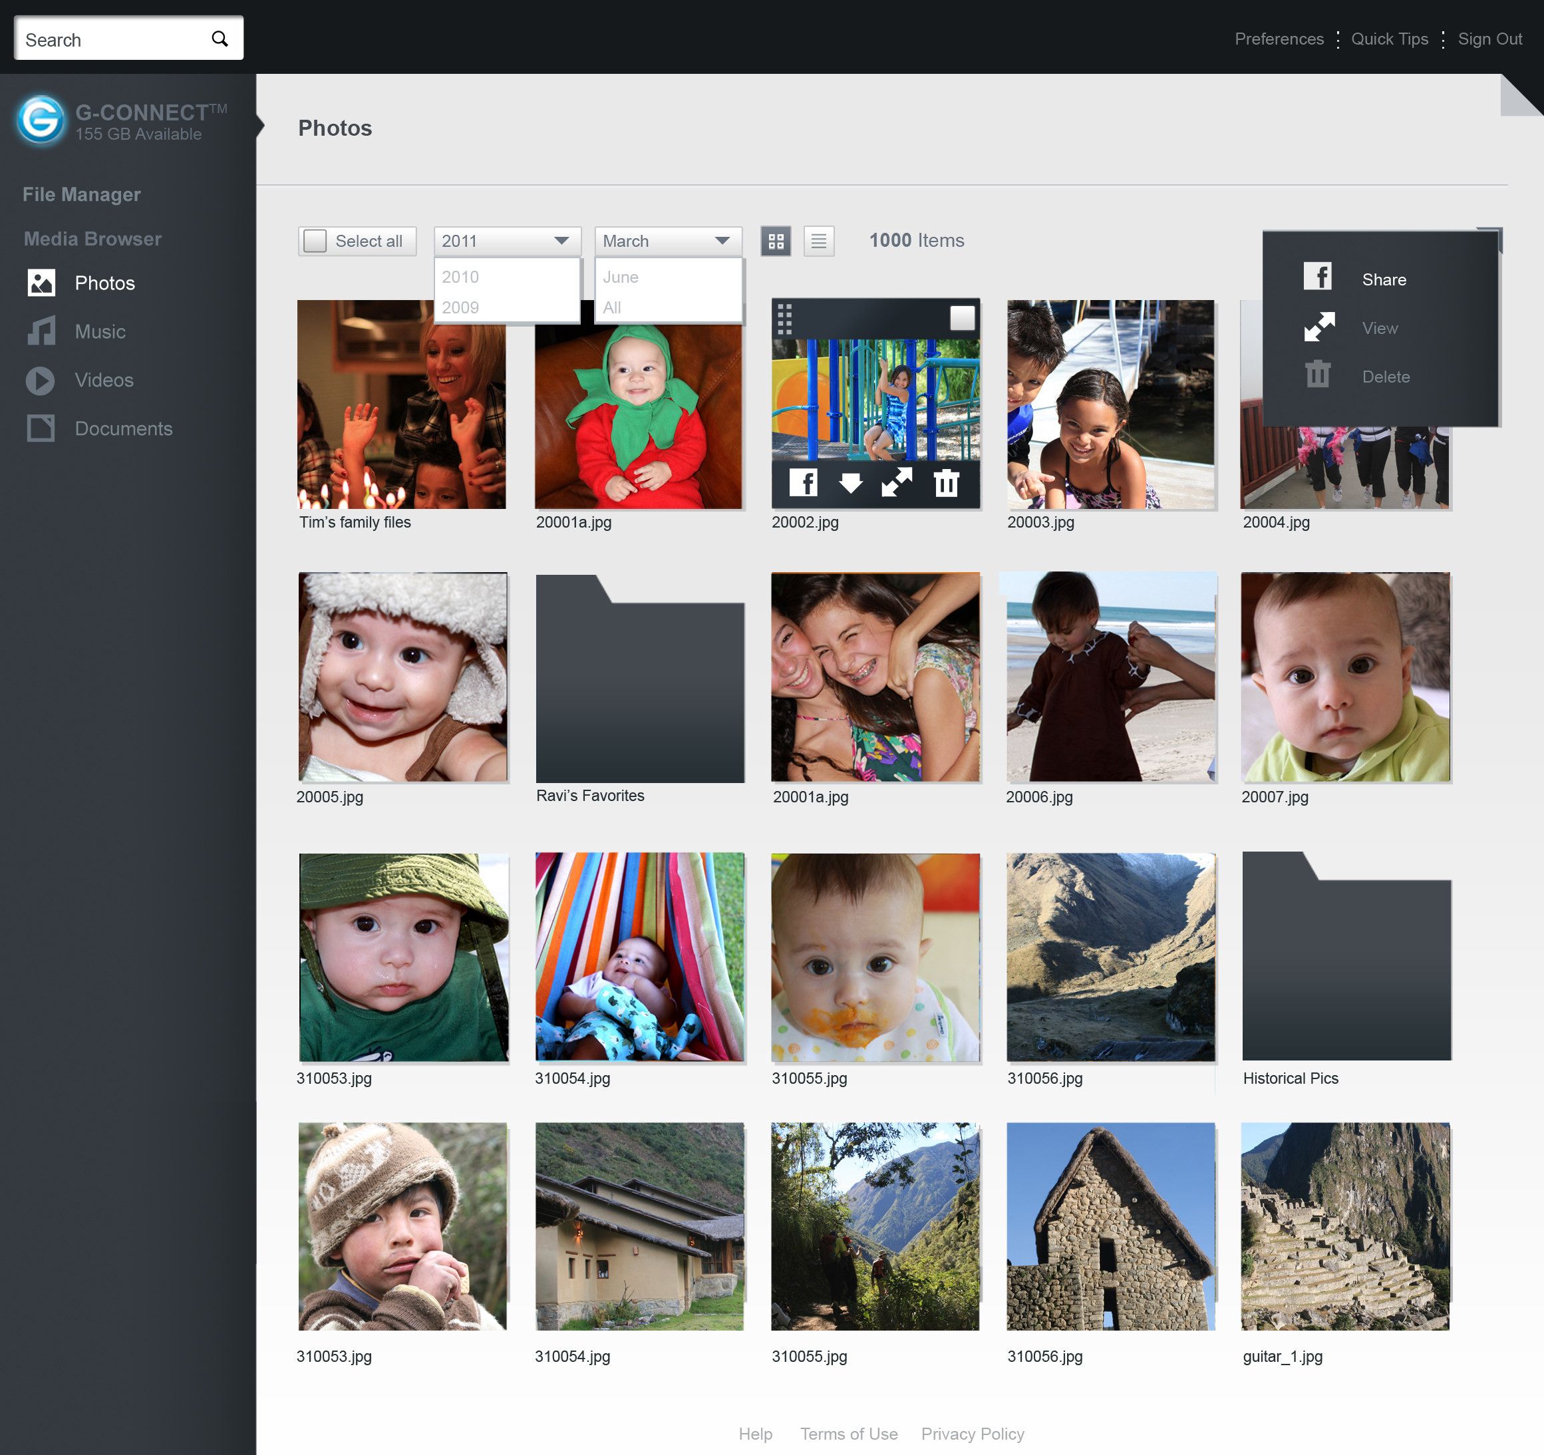The height and width of the screenshot is (1455, 1544).
Task: Open Preferences link
Action: pyautogui.click(x=1279, y=39)
